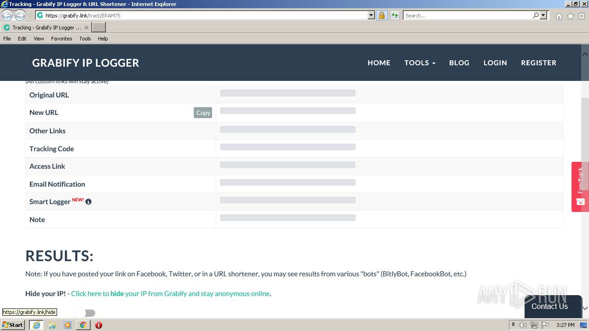Click the Tracking Code row label
589x331 pixels.
[x=52, y=148]
